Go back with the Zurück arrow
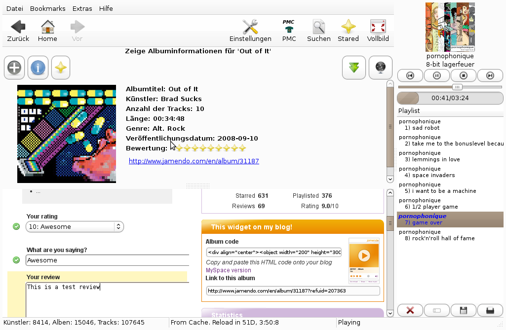506x330 pixels. pos(18,31)
